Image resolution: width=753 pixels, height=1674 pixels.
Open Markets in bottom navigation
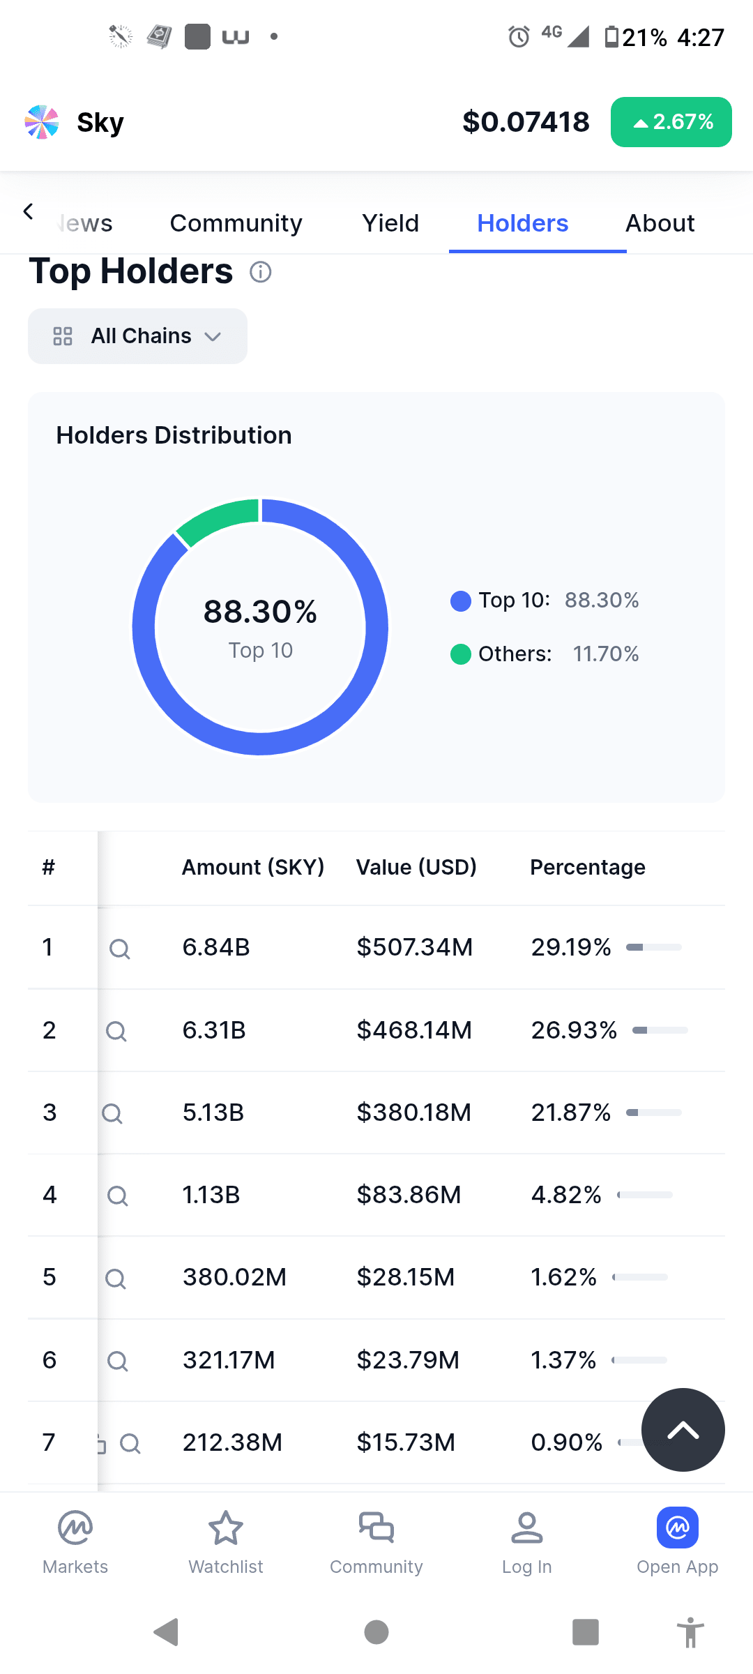click(x=75, y=1544)
